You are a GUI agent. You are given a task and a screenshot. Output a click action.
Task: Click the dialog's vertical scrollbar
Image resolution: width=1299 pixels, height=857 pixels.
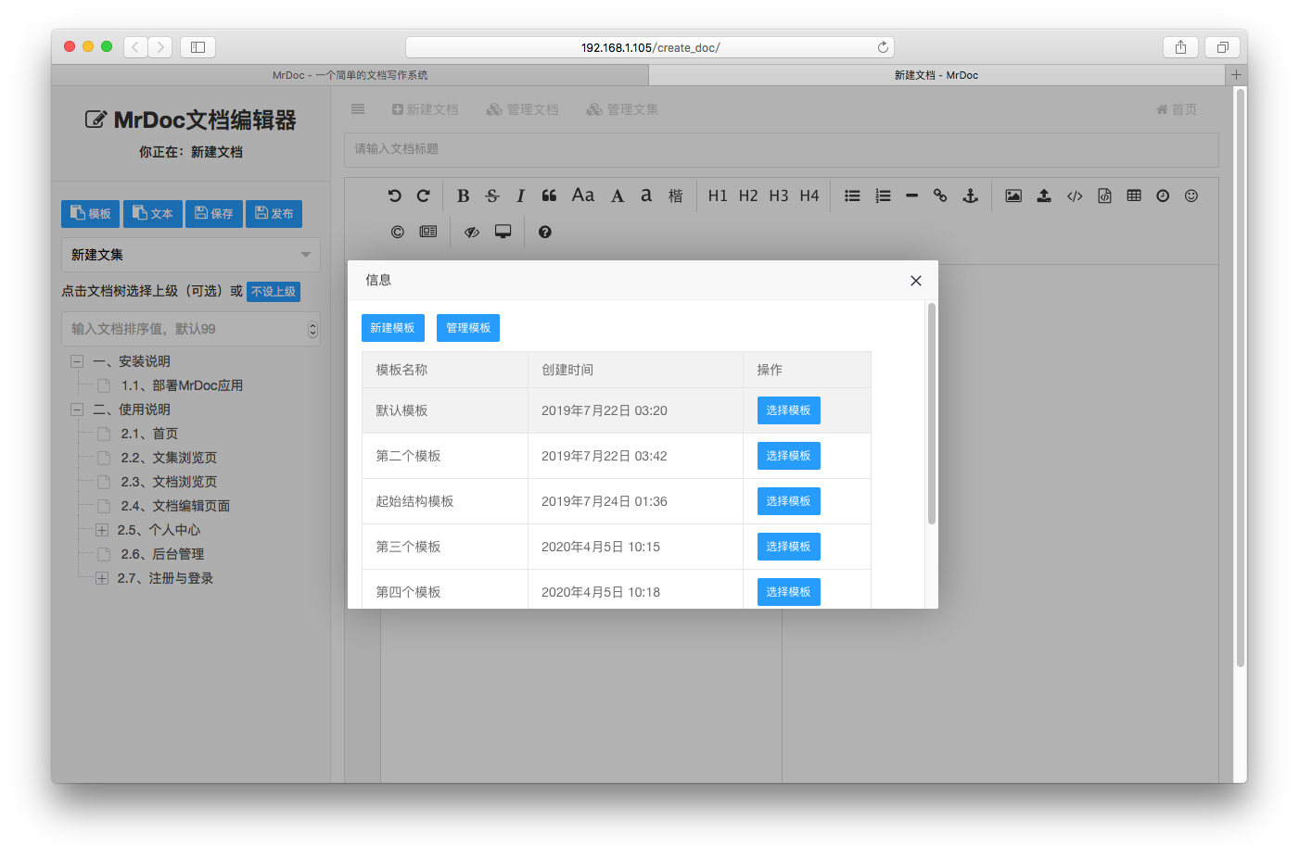point(931,413)
